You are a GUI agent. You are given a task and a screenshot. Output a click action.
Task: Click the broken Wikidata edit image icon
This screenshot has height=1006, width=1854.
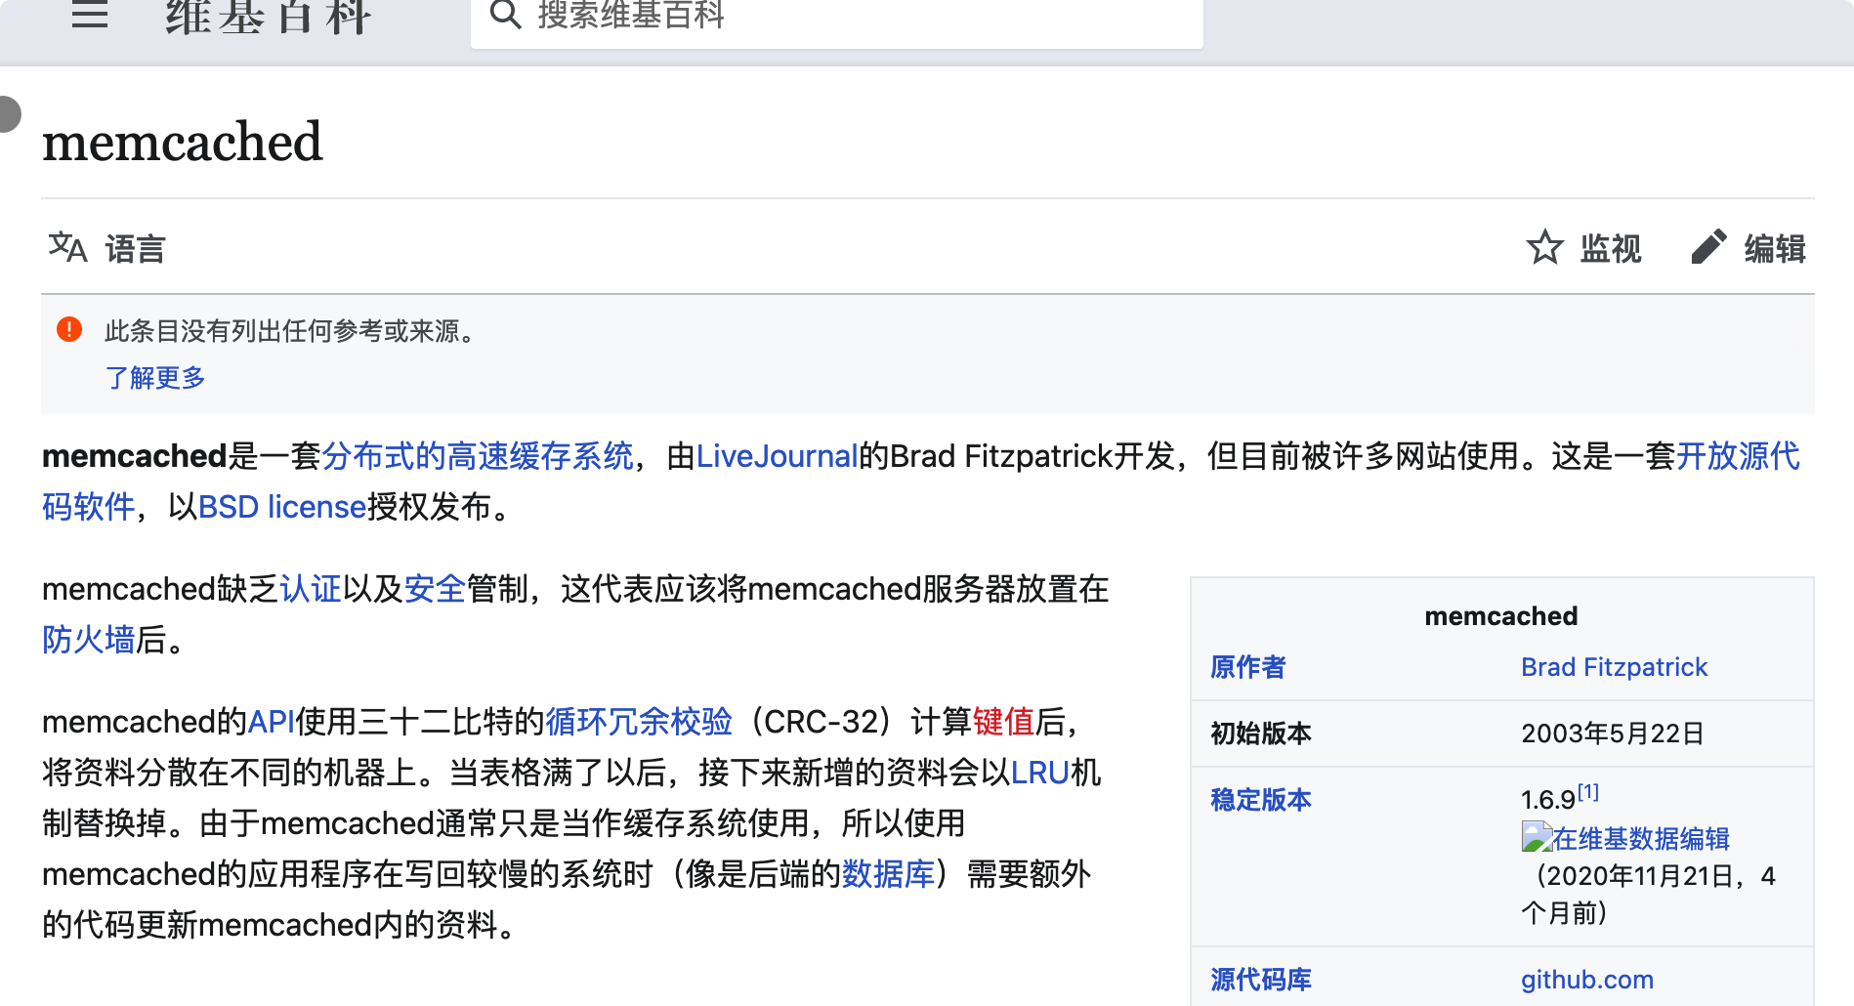(1537, 837)
